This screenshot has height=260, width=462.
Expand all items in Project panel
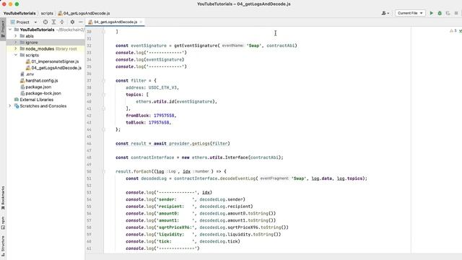53,22
